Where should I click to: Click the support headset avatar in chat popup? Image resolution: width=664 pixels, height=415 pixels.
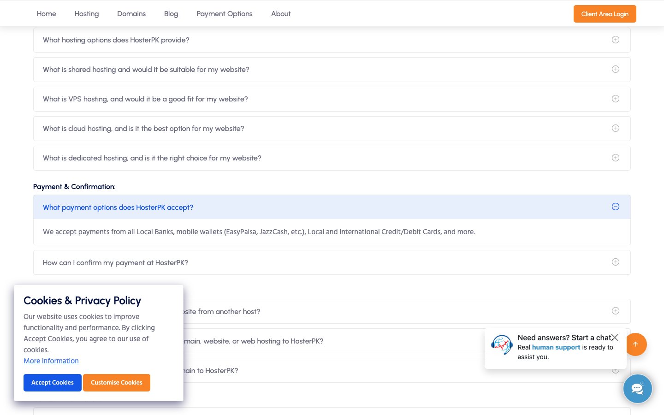coord(502,345)
